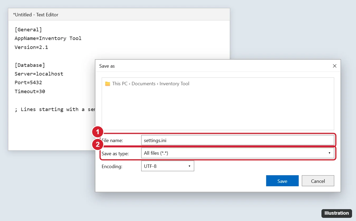Image resolution: width=356 pixels, height=221 pixels.
Task: Click the [Database] line in Text Editor
Action: (30, 65)
